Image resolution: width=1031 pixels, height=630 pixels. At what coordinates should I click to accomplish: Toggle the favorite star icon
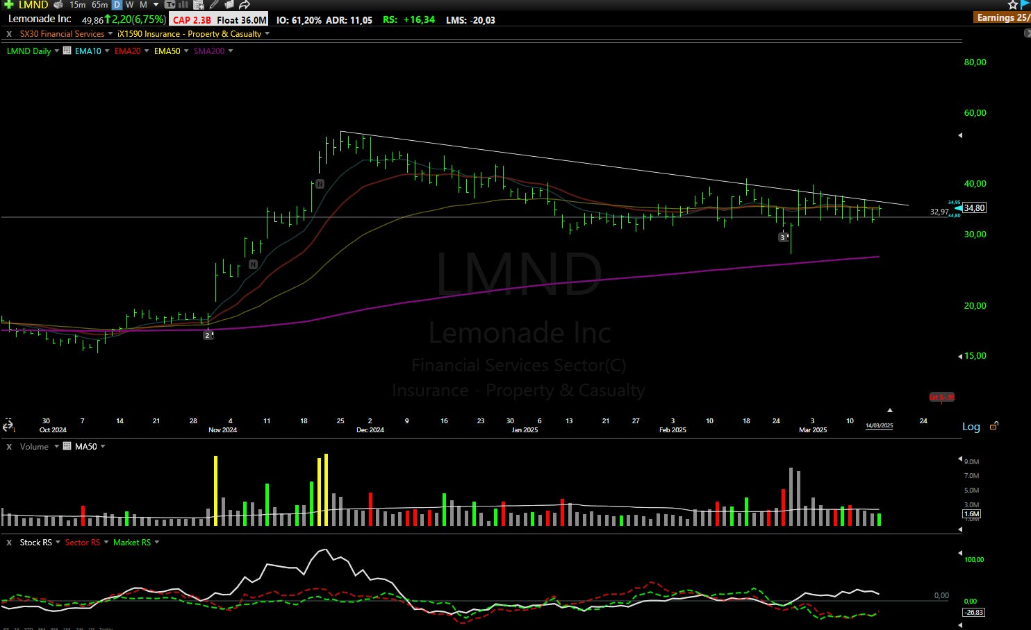coord(1013,4)
